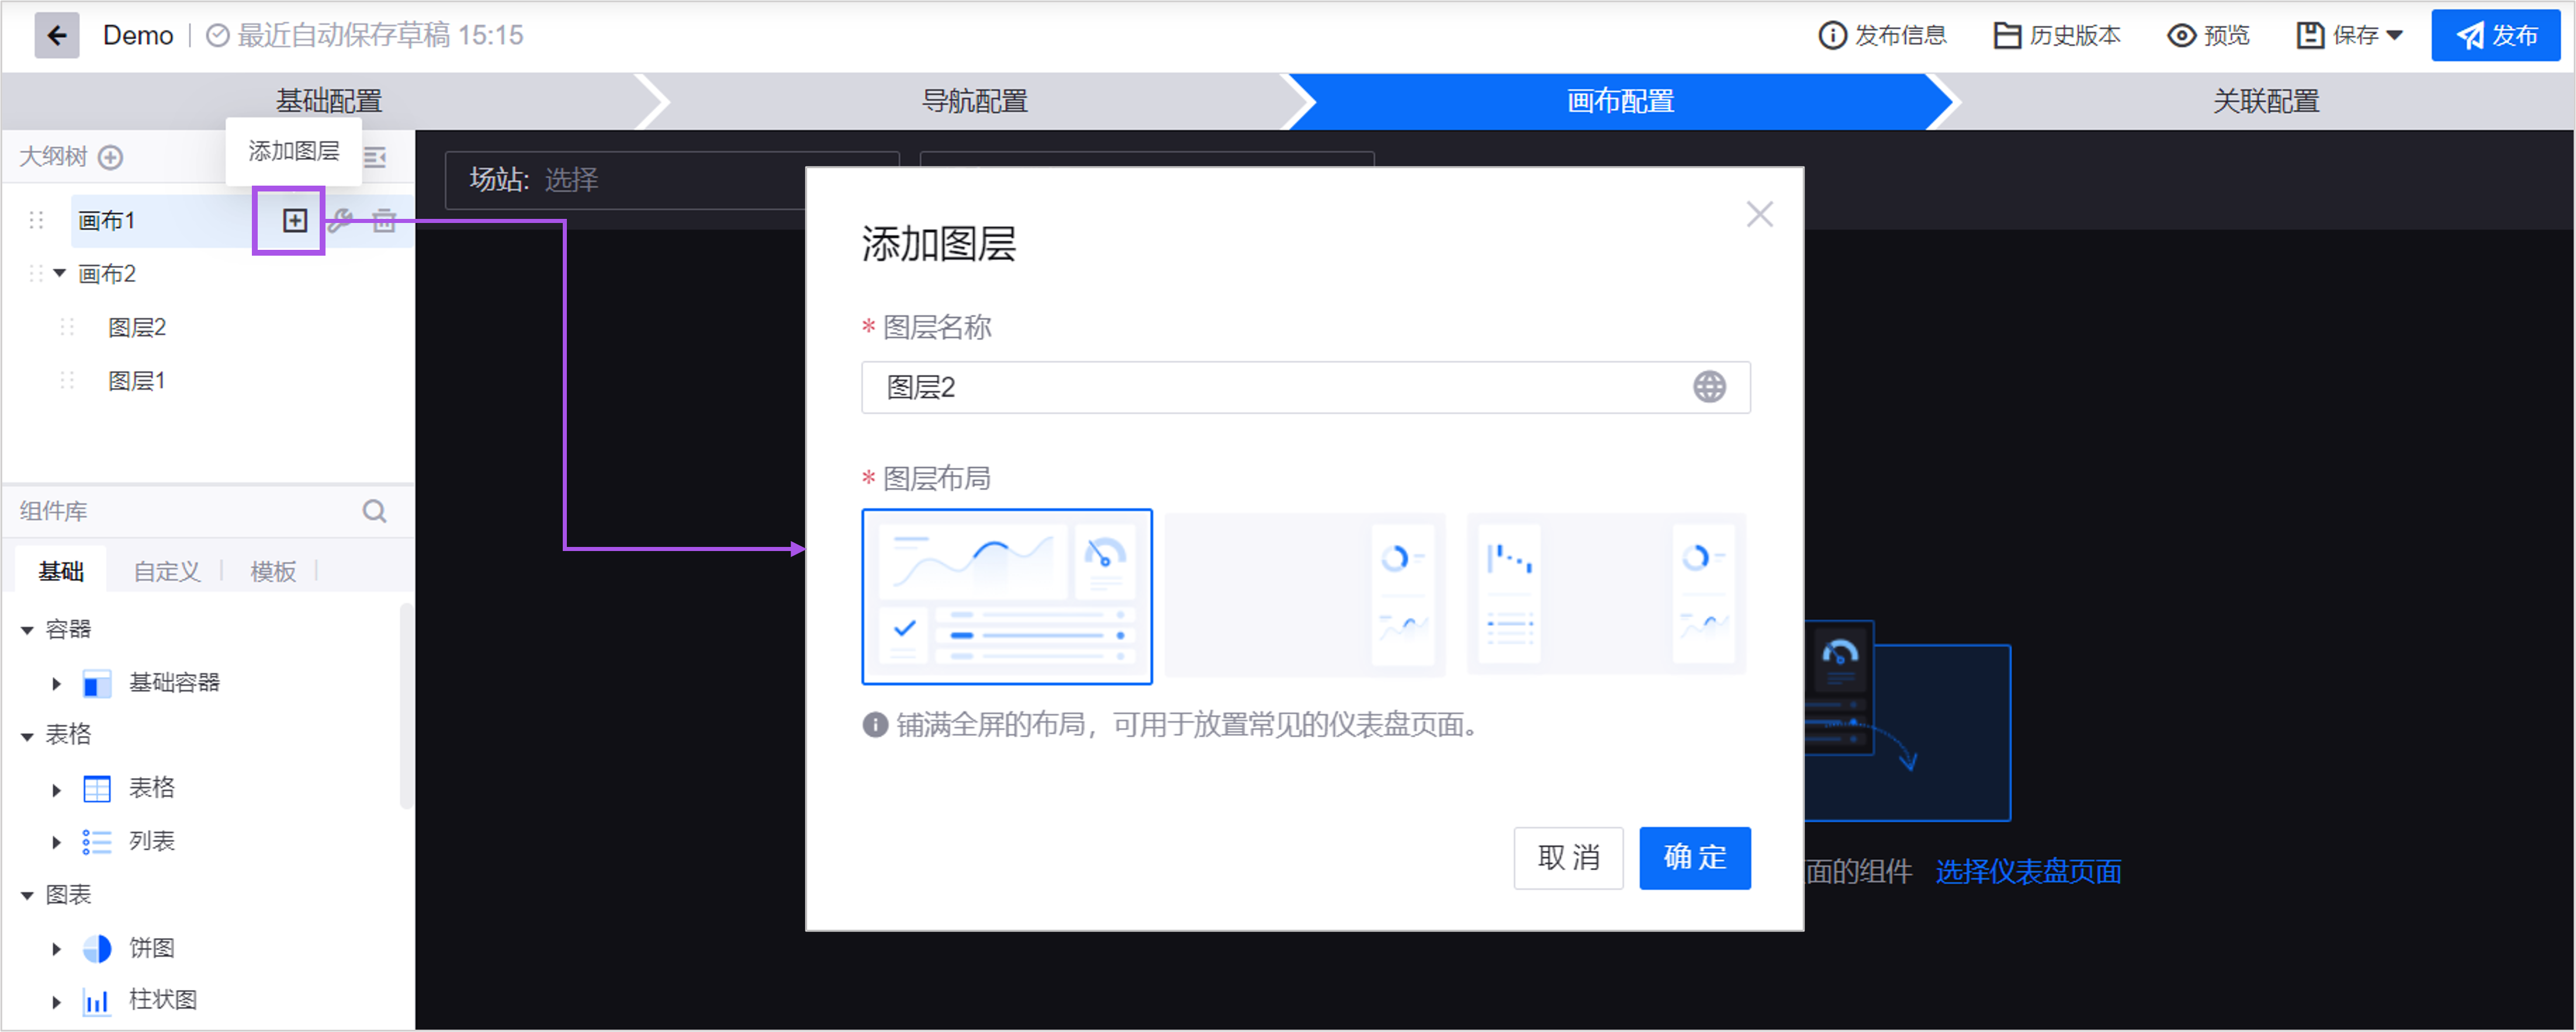Click the 选择仪表盘页面 link

tap(2028, 872)
